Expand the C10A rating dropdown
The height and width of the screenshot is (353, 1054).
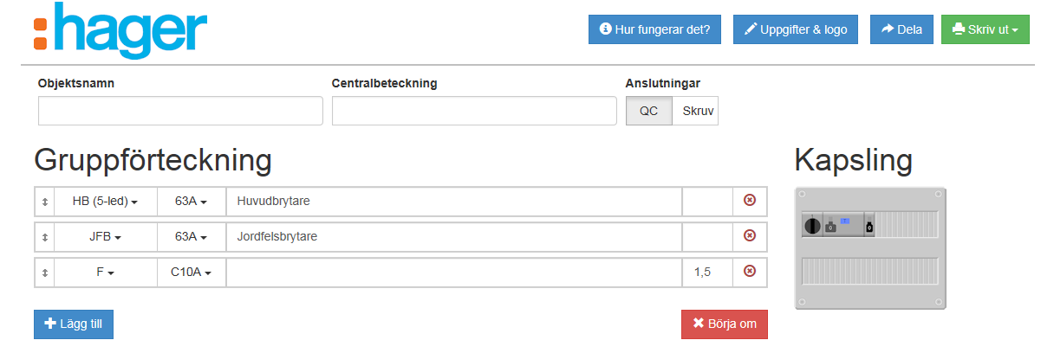[x=191, y=272]
